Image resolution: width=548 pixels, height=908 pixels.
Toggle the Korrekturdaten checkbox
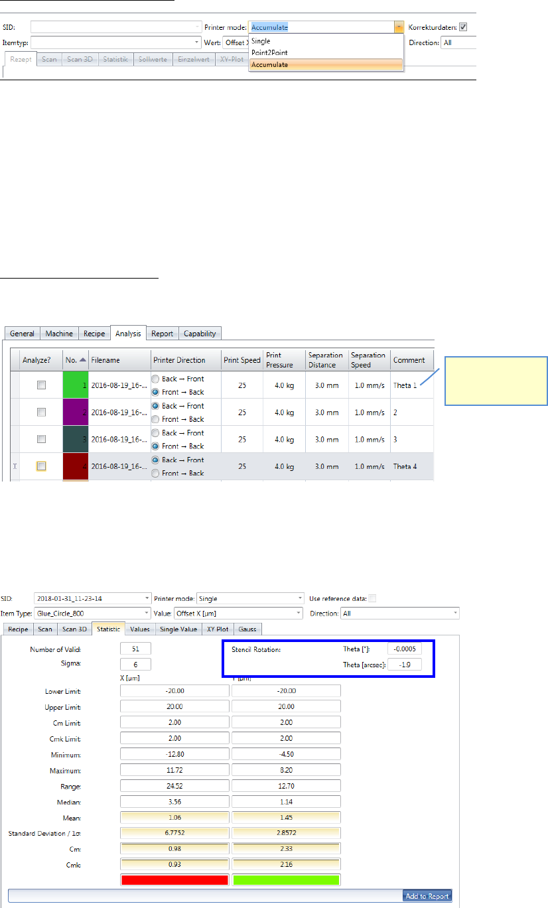pos(463,27)
